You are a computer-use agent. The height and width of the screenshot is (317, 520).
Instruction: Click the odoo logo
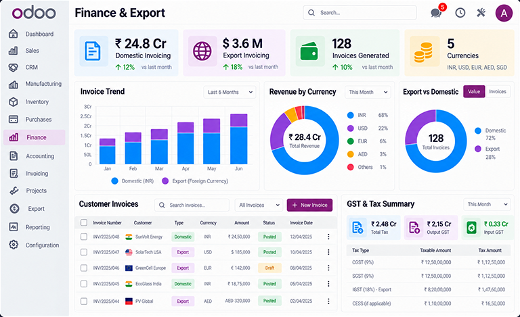coord(34,13)
